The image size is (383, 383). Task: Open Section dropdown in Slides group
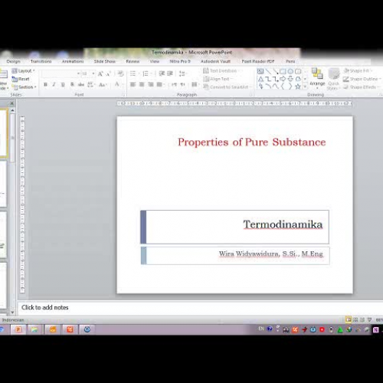coord(24,87)
